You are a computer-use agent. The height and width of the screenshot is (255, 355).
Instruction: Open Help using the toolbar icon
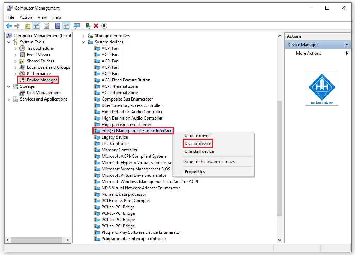(x=58, y=25)
